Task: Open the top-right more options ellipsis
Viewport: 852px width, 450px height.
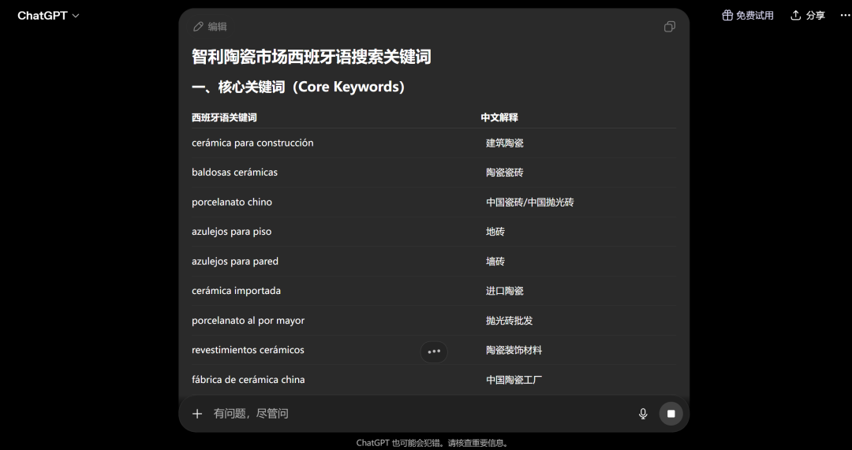Action: tap(844, 16)
